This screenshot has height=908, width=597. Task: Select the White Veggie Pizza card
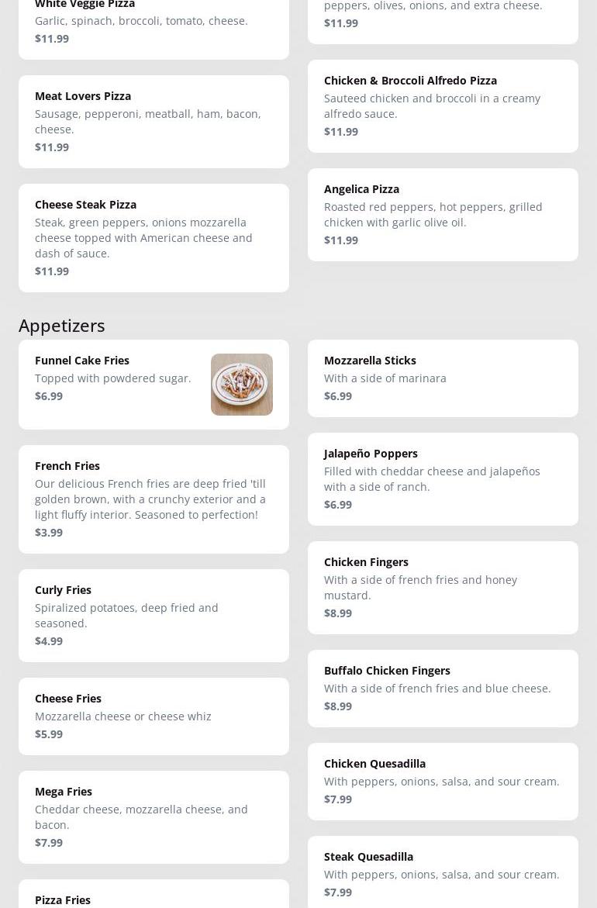coord(154,23)
